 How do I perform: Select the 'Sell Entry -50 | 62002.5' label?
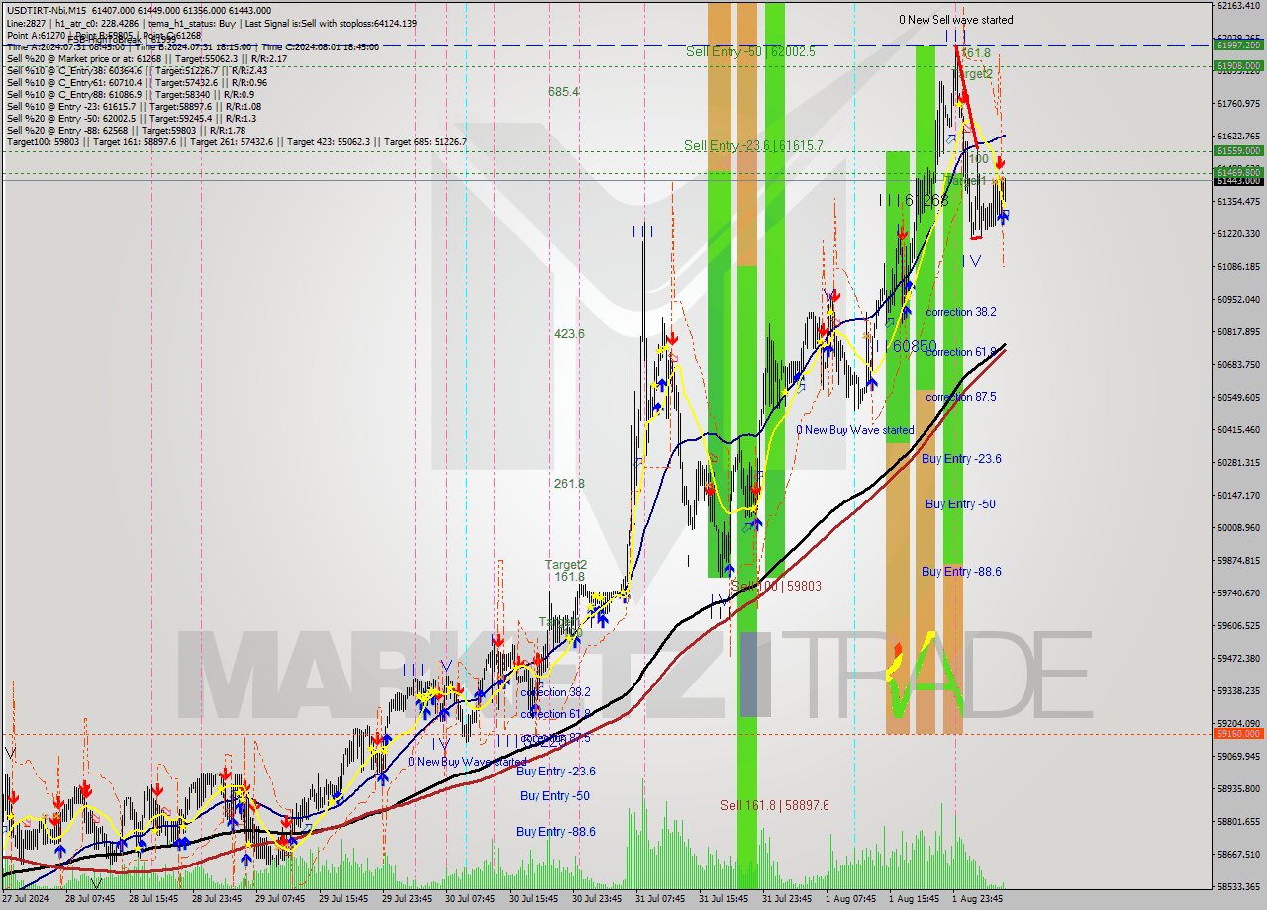pyautogui.click(x=750, y=51)
